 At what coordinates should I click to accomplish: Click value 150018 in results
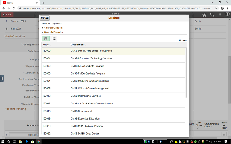coord(46,111)
